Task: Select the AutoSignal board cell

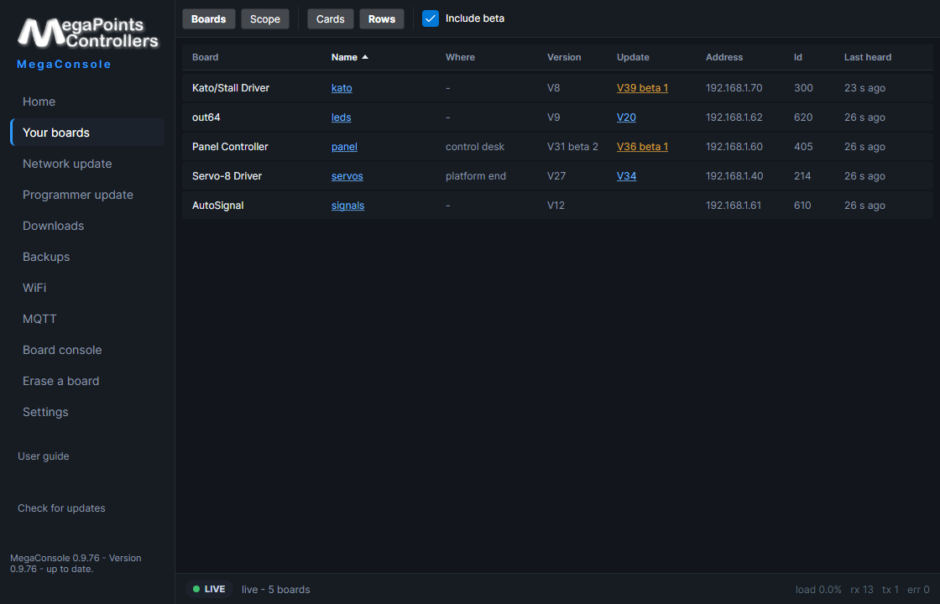Action: click(x=217, y=206)
